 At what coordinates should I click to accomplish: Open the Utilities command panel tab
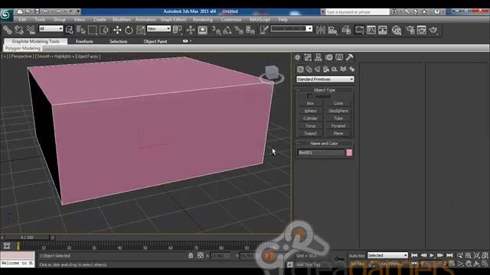pyautogui.click(x=349, y=57)
